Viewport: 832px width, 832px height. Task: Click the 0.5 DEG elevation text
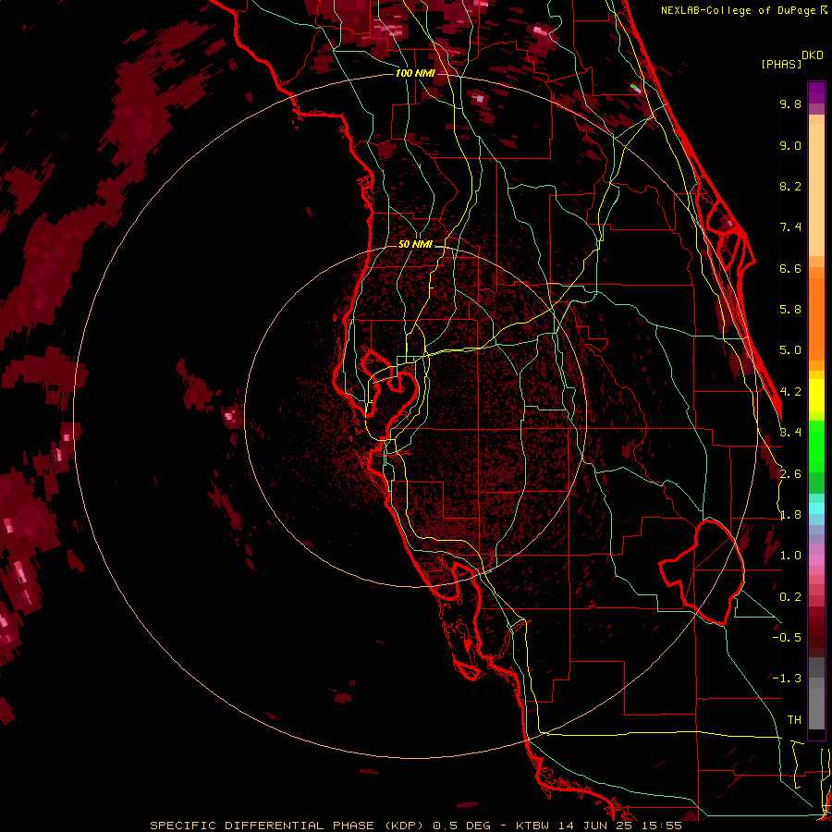pyautogui.click(x=461, y=826)
